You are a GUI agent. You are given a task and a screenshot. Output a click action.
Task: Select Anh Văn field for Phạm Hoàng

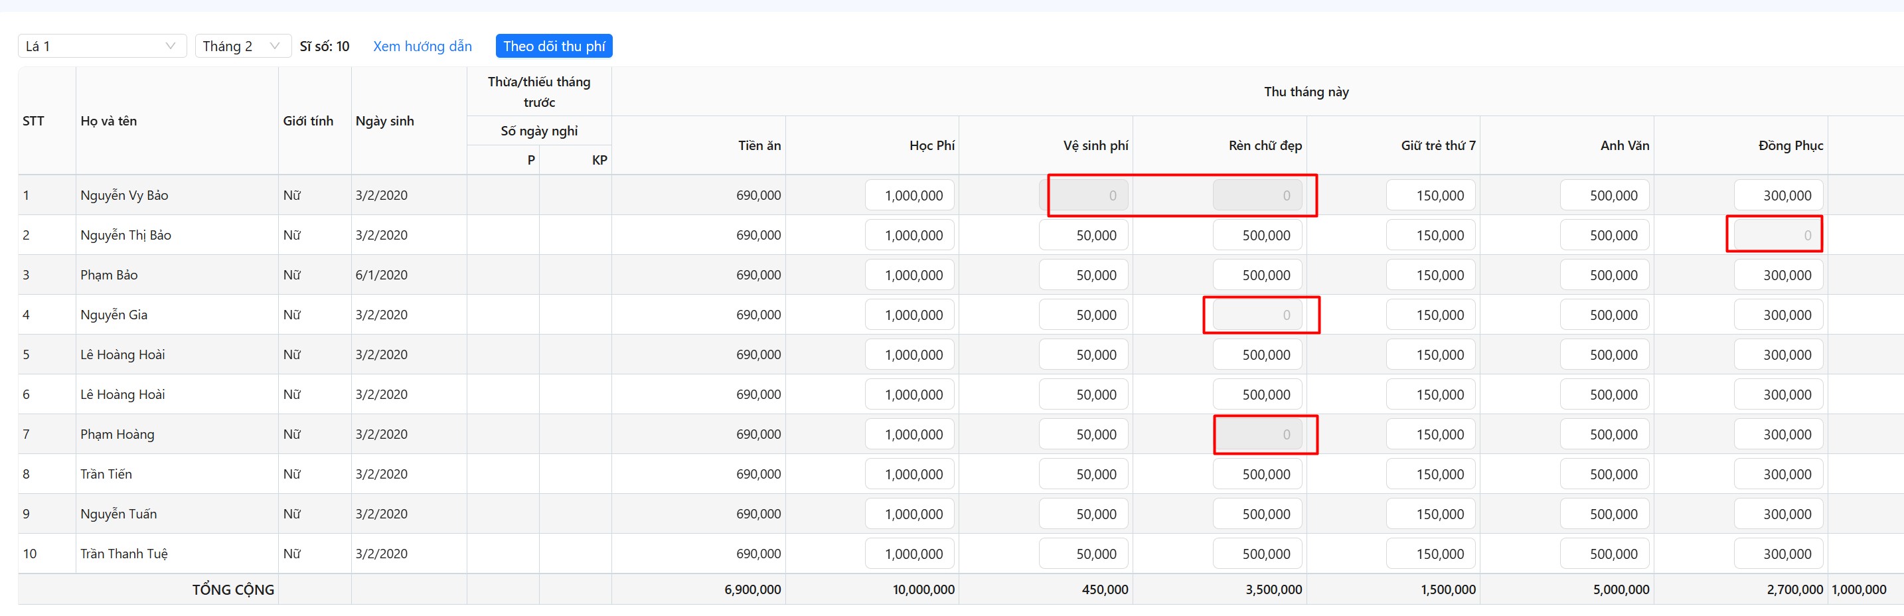point(1604,434)
